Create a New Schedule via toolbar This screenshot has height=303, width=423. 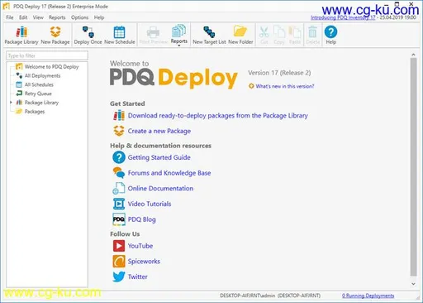click(x=120, y=35)
